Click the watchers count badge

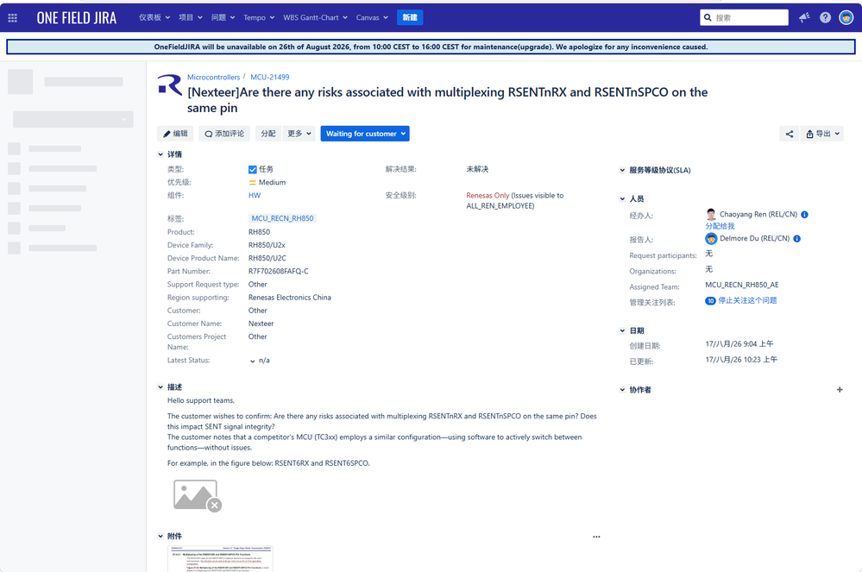[x=710, y=300]
